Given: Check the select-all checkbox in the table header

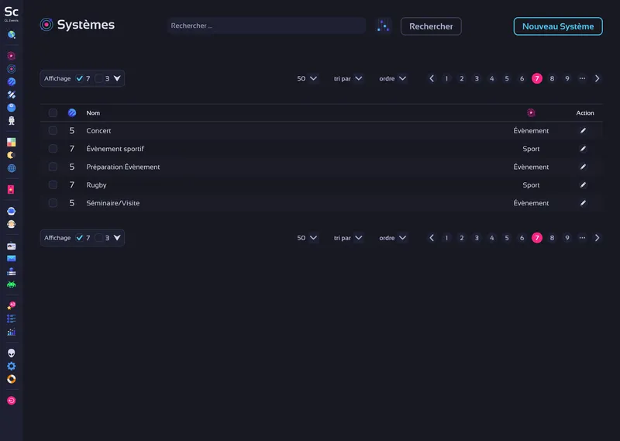Looking at the screenshot, I should click(53, 113).
